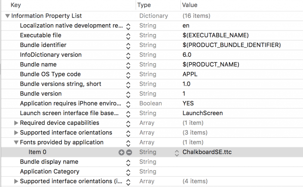Viewport: 303px width, 187px height.
Task: Collapse the Information Property List root
Action: tap(8, 16)
